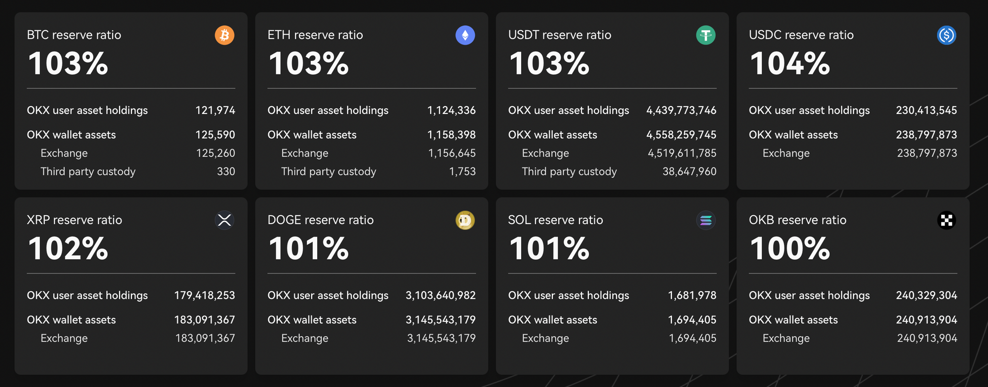988x387 pixels.
Task: Click the 102% XRP ratio value
Action: 68,248
